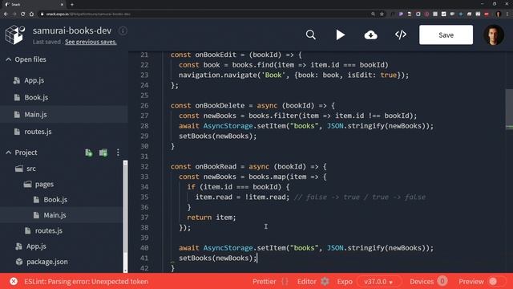This screenshot has width=513, height=289.
Task: Open the search icon in header
Action: (x=311, y=35)
